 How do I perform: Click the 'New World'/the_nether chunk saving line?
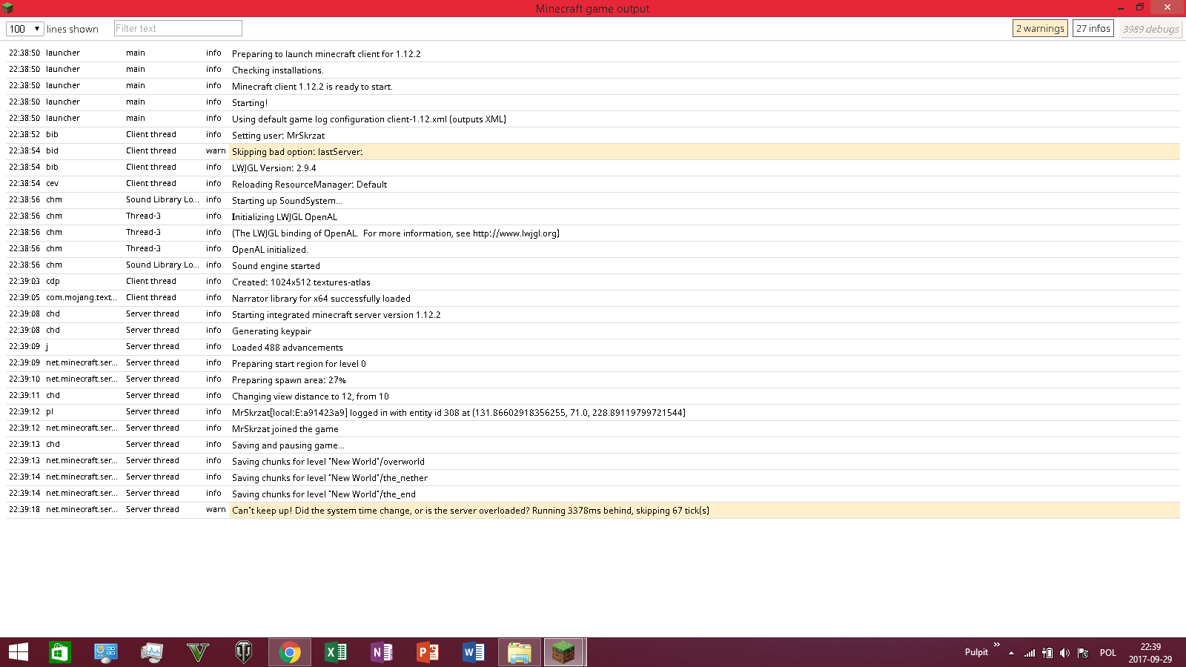coord(330,478)
